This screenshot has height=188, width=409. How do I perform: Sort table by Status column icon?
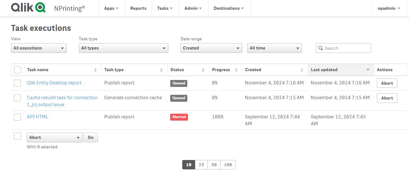203,70
